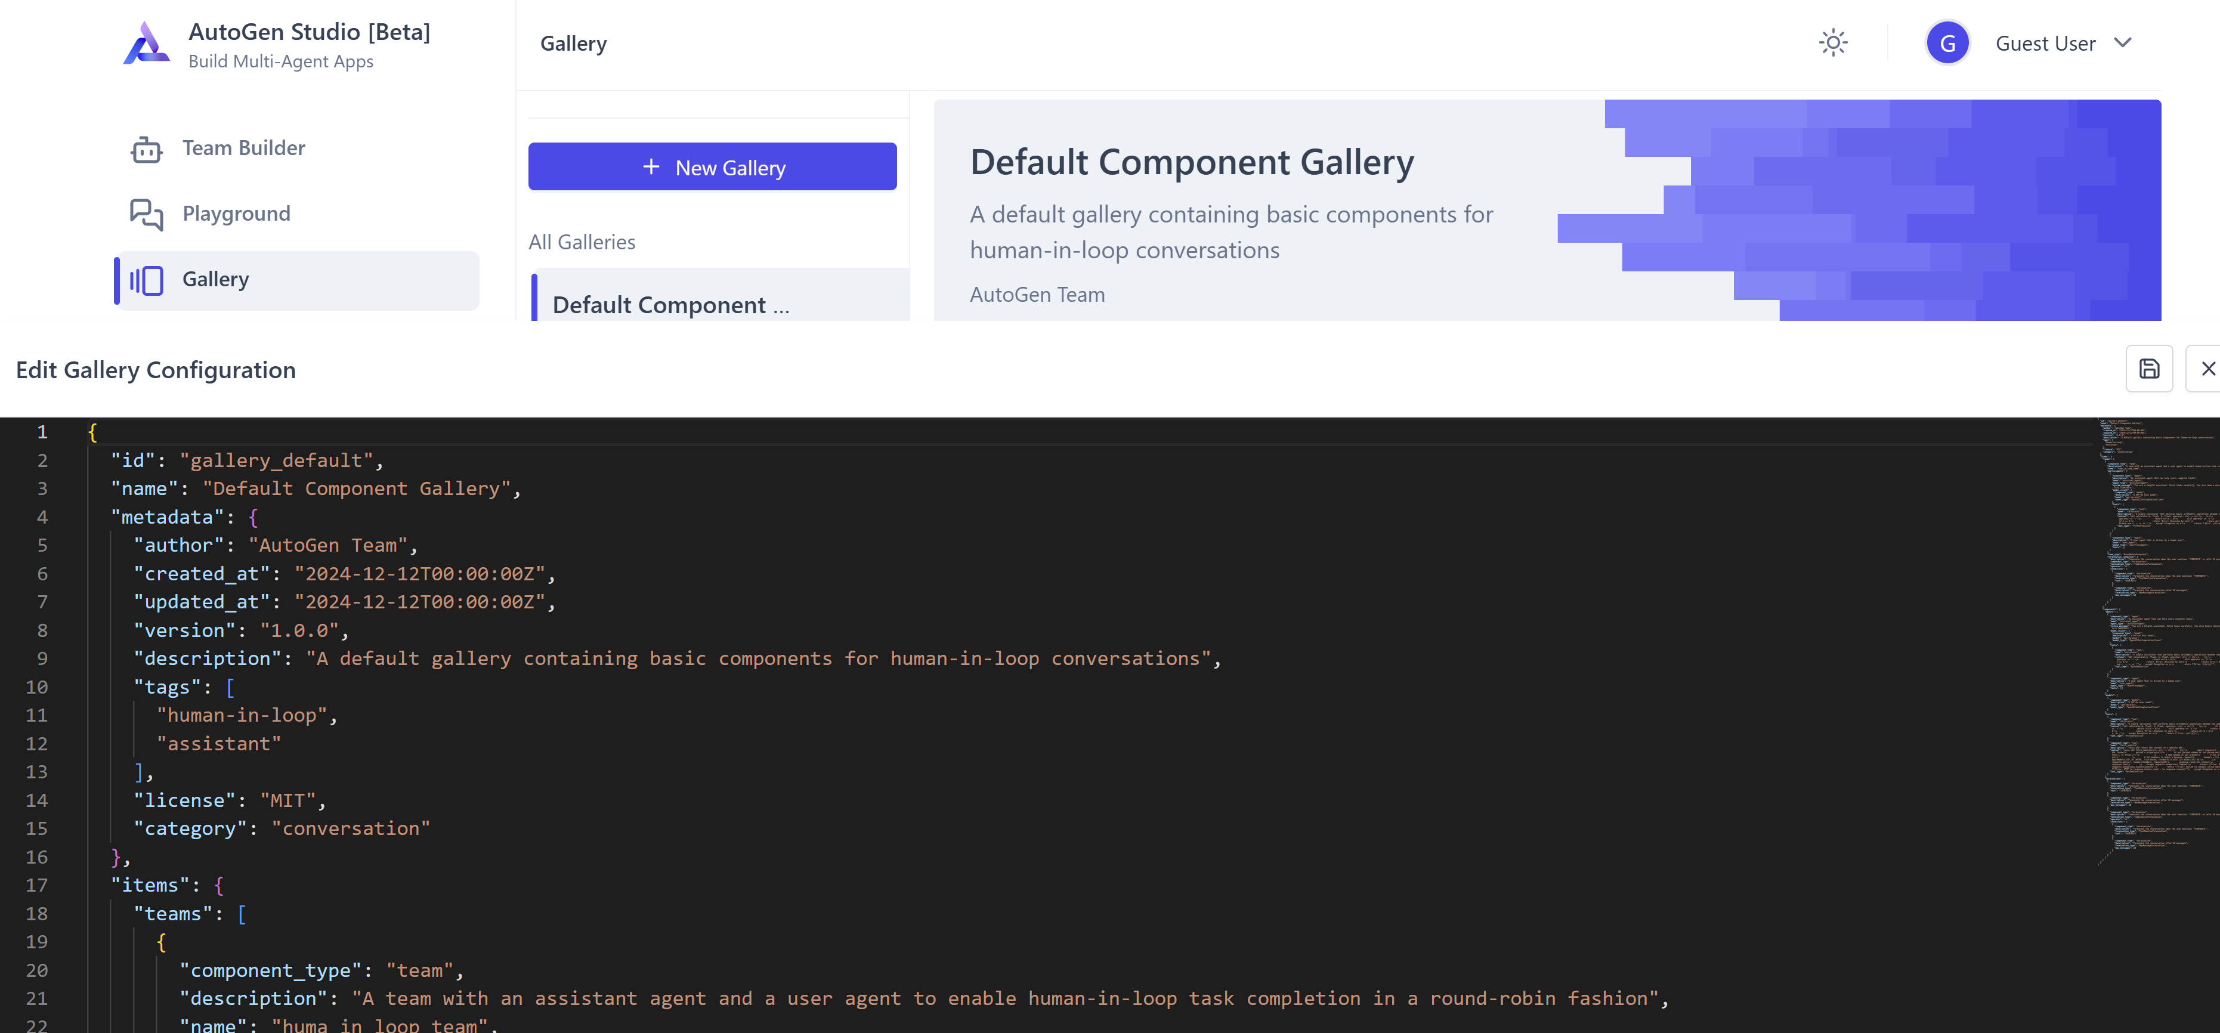Save gallery configuration using the disk icon
The height and width of the screenshot is (1033, 2220).
[x=2148, y=369]
